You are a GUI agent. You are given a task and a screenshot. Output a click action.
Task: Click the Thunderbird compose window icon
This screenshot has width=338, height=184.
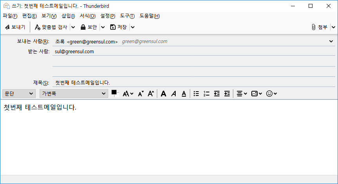click(x=6, y=6)
